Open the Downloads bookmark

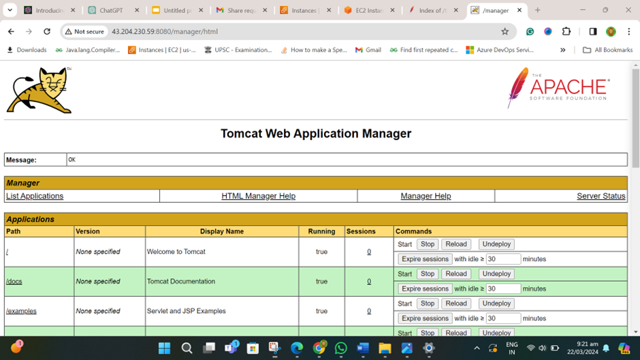pos(27,50)
